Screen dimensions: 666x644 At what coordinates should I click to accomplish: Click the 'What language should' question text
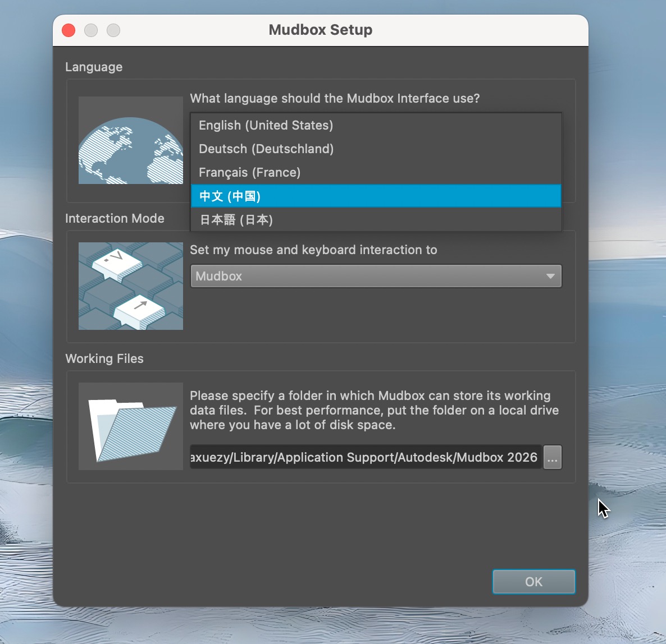(x=335, y=98)
